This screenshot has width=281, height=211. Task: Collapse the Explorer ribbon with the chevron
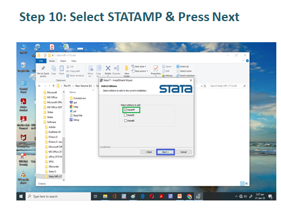pyautogui.click(x=243, y=61)
